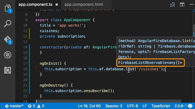
Task: Click the master* git branch indicator
Action: click(x=14, y=106)
